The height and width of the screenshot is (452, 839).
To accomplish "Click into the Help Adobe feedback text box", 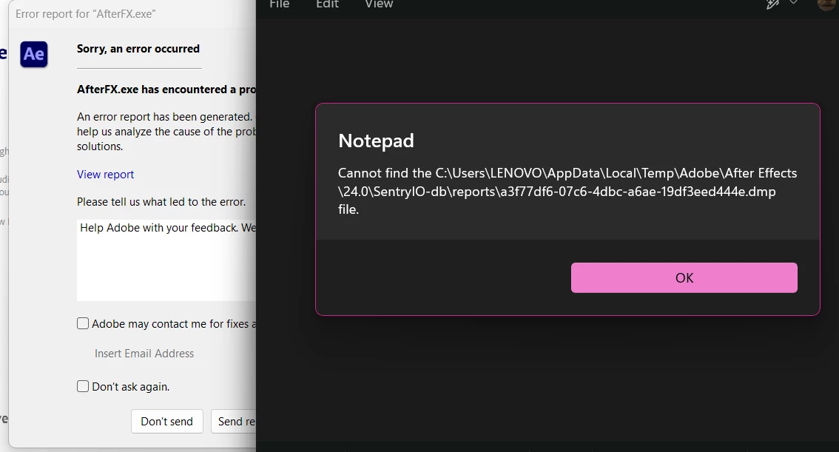I will pyautogui.click(x=166, y=260).
